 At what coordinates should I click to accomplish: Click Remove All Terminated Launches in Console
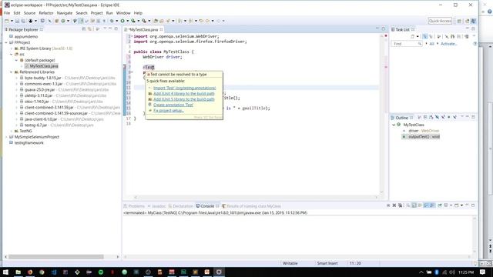click(401, 205)
